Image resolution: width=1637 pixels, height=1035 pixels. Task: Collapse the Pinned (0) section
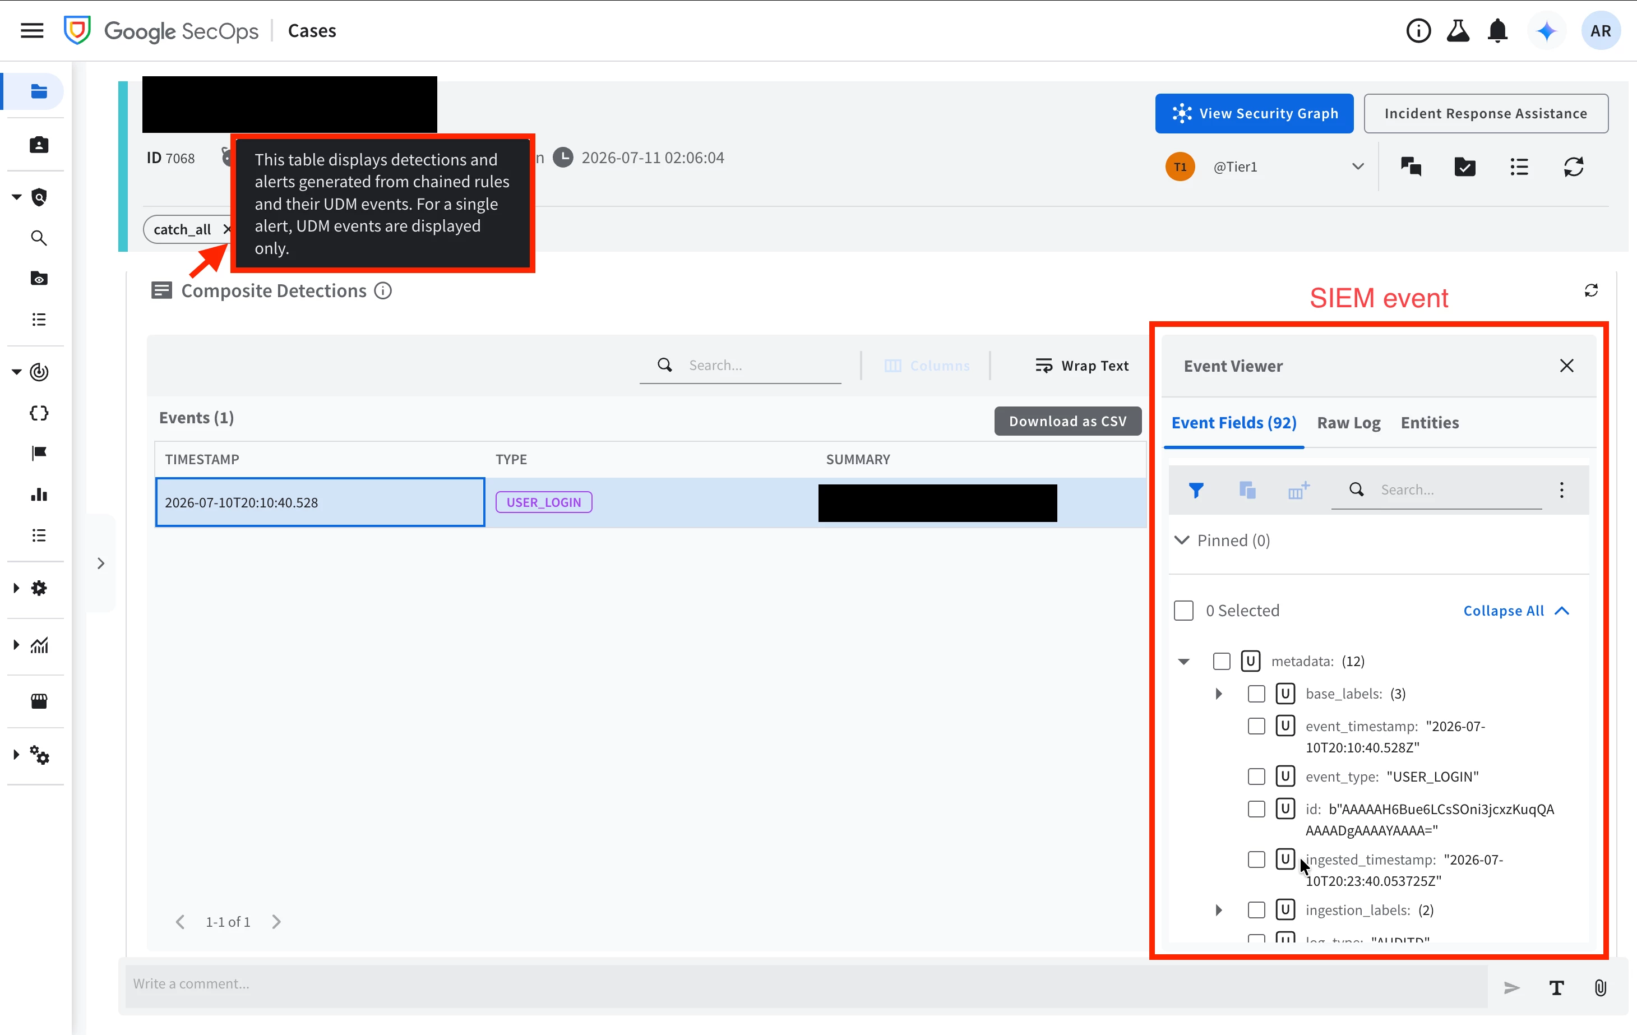point(1182,540)
